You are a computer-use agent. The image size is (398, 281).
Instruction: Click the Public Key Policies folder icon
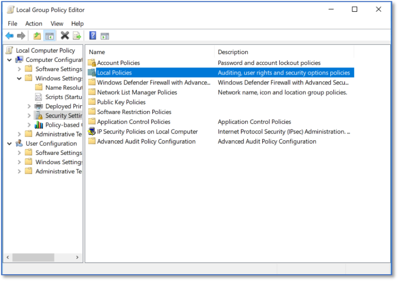(91, 102)
